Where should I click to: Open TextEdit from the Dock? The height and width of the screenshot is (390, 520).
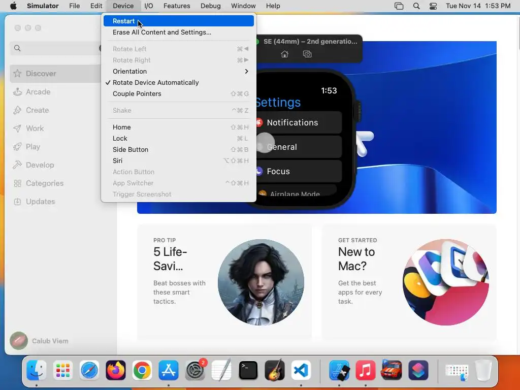(x=221, y=370)
